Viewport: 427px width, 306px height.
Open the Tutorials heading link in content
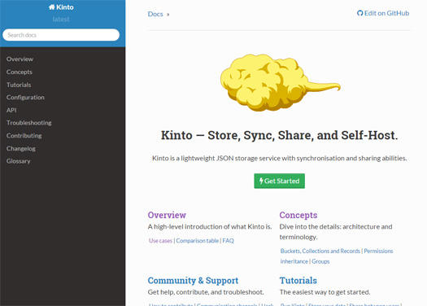298,281
